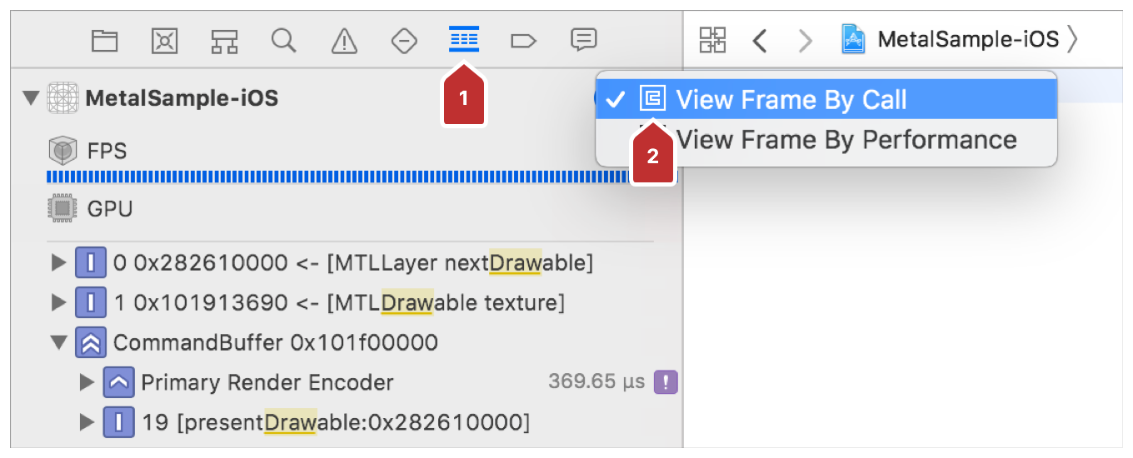Expand the Primary Render Encoder row
Viewport: 1133px width, 458px height.
87,382
